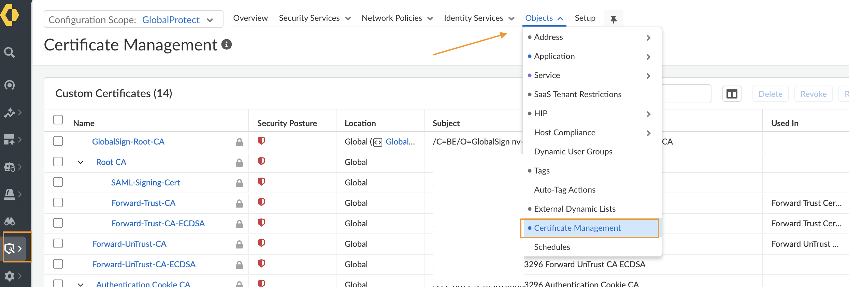Open the Overview tab

[x=250, y=18]
